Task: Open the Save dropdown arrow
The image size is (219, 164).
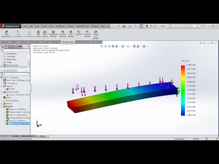Action: click(x=126, y=26)
